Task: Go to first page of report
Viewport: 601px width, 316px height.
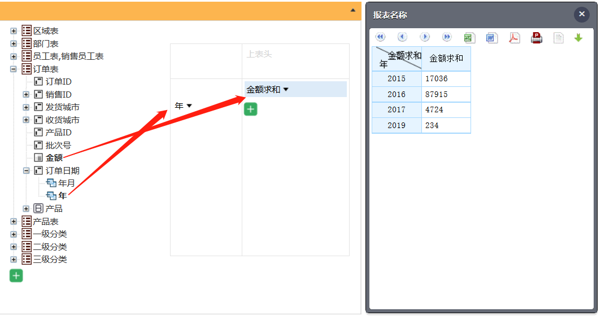Action: [380, 37]
